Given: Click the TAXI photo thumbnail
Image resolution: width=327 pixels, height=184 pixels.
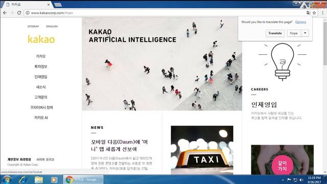Looking at the screenshot, I should [202, 150].
